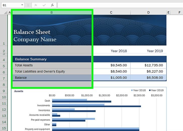Click the Year 2019 legend color swatch
The height and width of the screenshot is (131, 183).
[x=150, y=90]
